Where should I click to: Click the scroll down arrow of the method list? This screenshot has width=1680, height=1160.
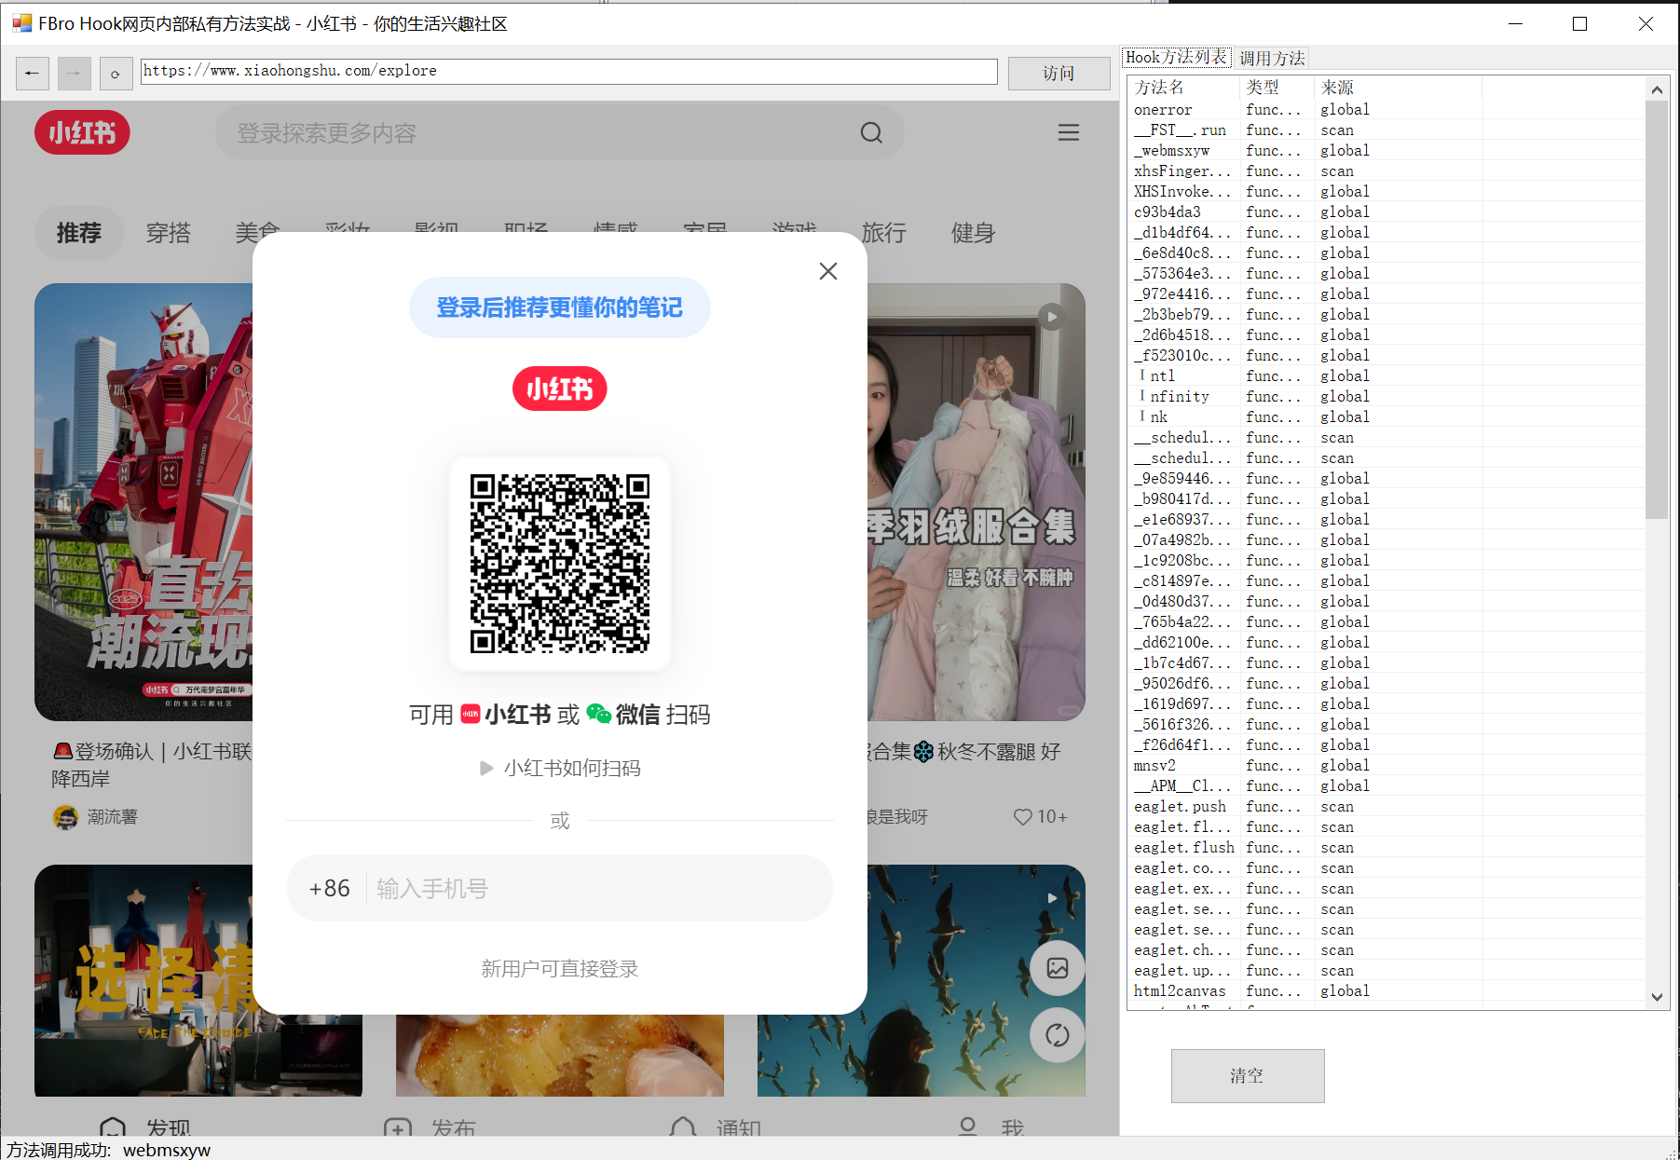(x=1657, y=997)
